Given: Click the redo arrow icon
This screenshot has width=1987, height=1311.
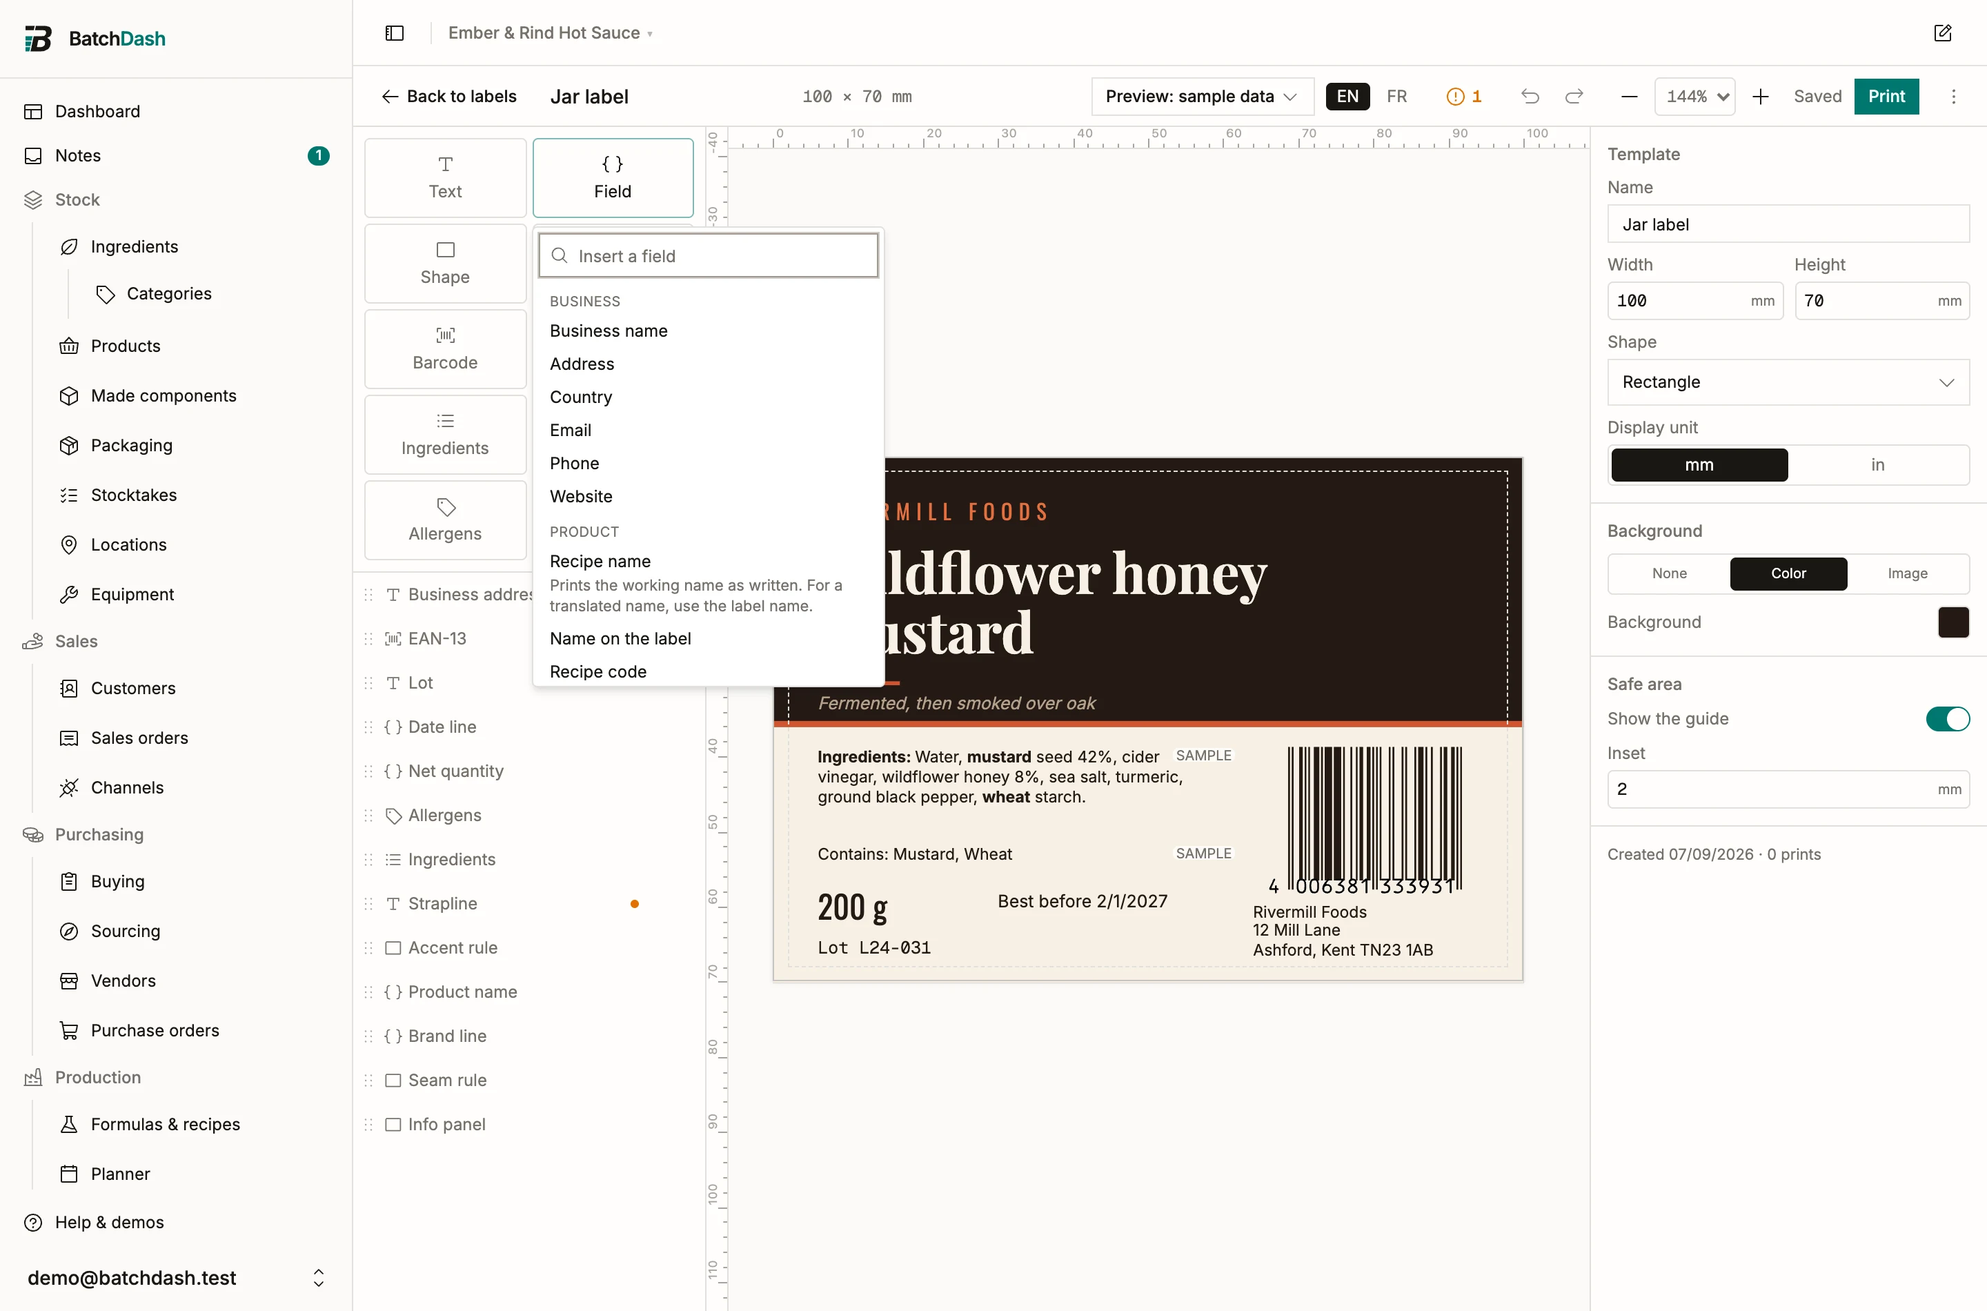Looking at the screenshot, I should pyautogui.click(x=1574, y=96).
